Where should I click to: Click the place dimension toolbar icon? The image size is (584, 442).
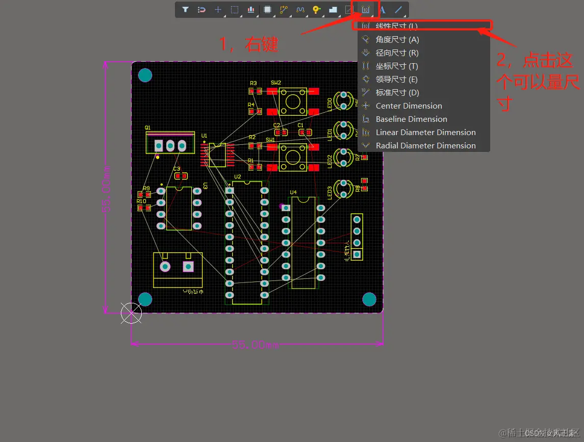pos(366,10)
